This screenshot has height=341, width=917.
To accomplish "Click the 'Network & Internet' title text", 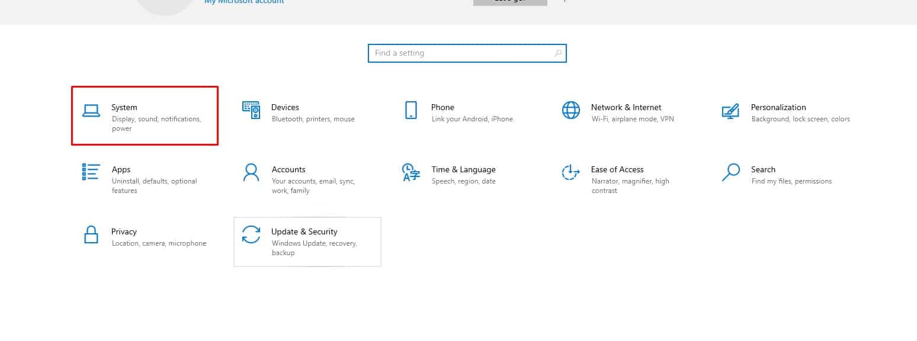I will click(x=626, y=107).
